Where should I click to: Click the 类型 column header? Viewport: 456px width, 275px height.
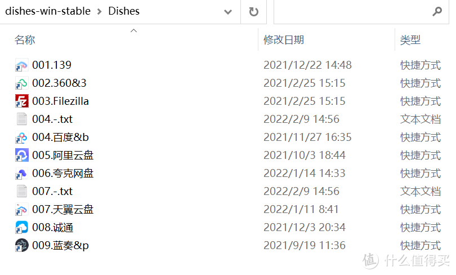pyautogui.click(x=410, y=40)
